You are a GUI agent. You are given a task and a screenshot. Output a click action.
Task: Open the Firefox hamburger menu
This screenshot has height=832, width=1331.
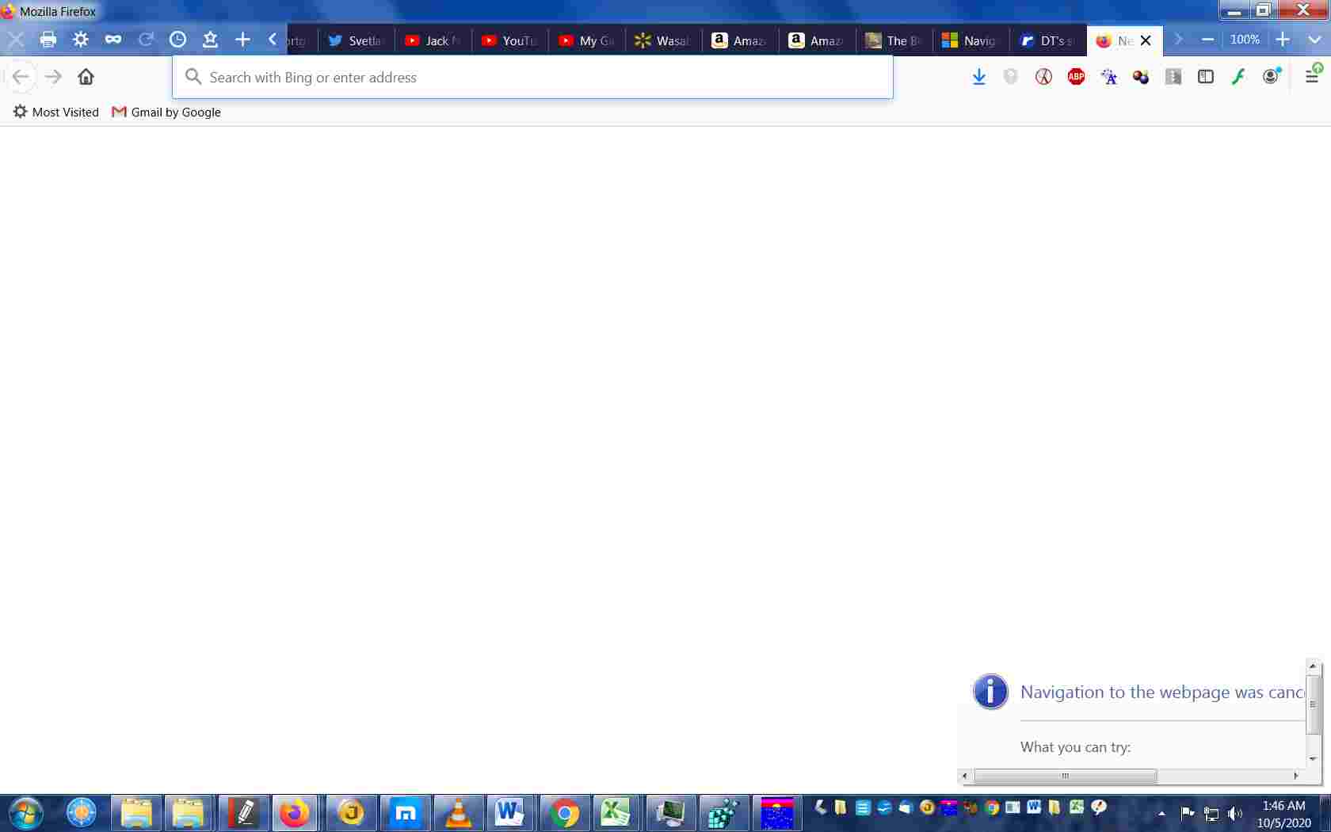[1312, 77]
